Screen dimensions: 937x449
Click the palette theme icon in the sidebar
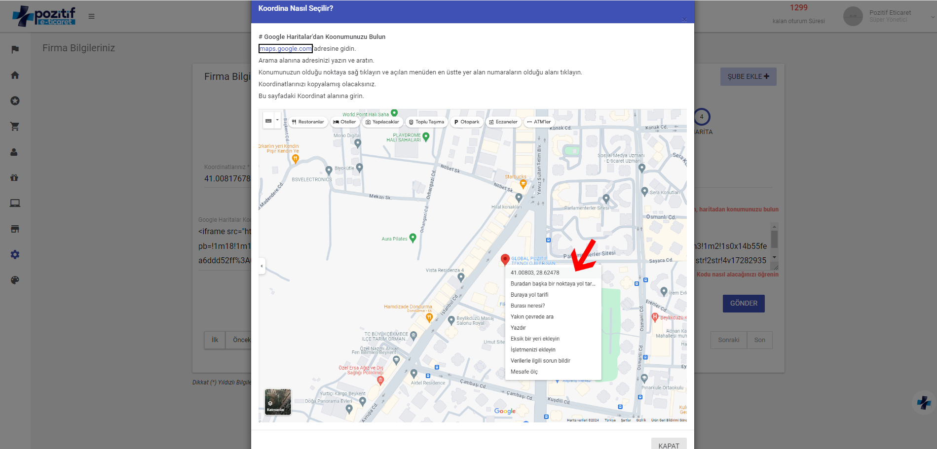(15, 280)
